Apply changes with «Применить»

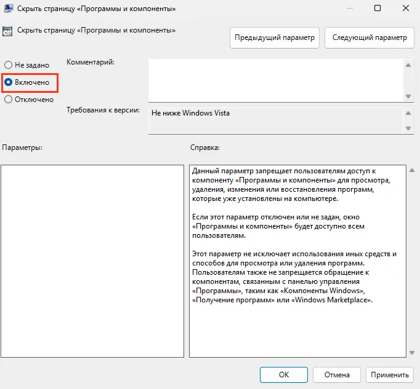(389, 374)
